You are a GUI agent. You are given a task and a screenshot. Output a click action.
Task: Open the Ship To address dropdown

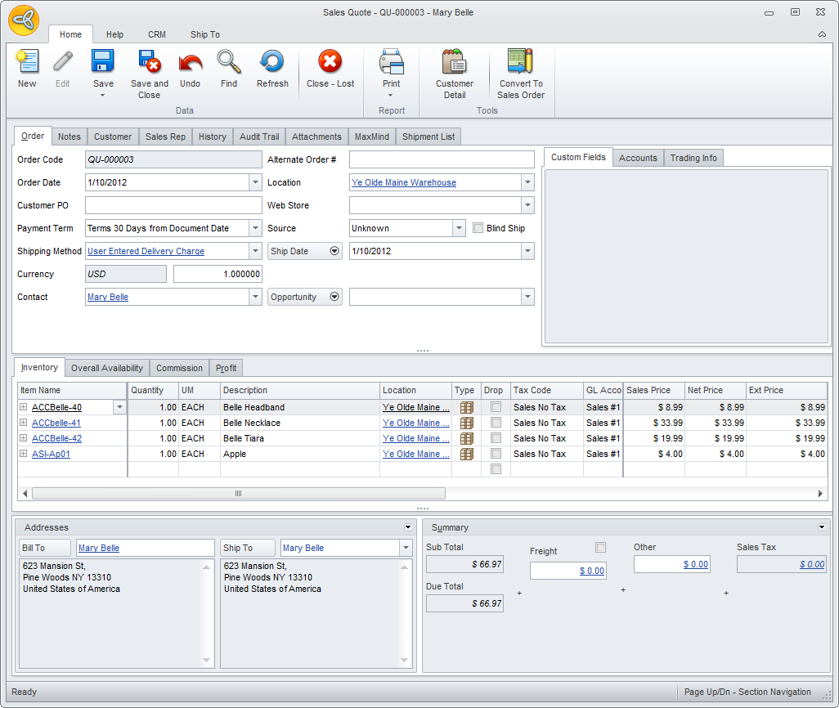pyautogui.click(x=406, y=548)
